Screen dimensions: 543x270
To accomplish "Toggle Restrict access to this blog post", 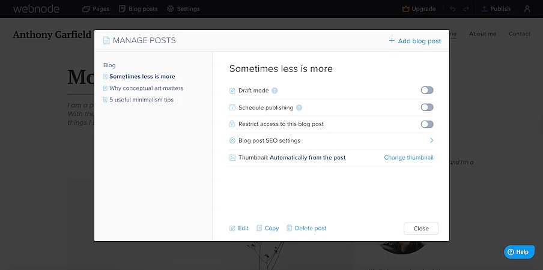I will point(427,124).
